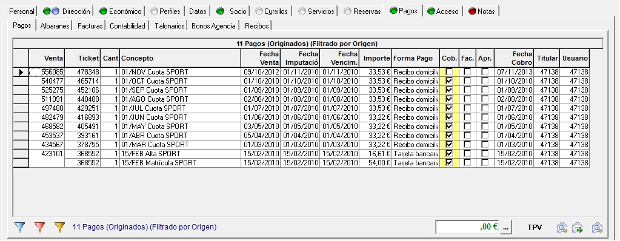Switch to the Recibos sub-tab
This screenshot has height=241, width=620.
(256, 26)
